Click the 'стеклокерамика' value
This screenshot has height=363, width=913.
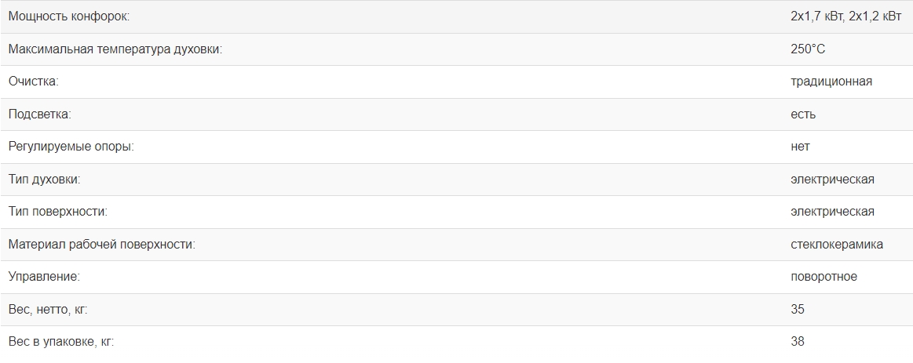click(x=837, y=245)
